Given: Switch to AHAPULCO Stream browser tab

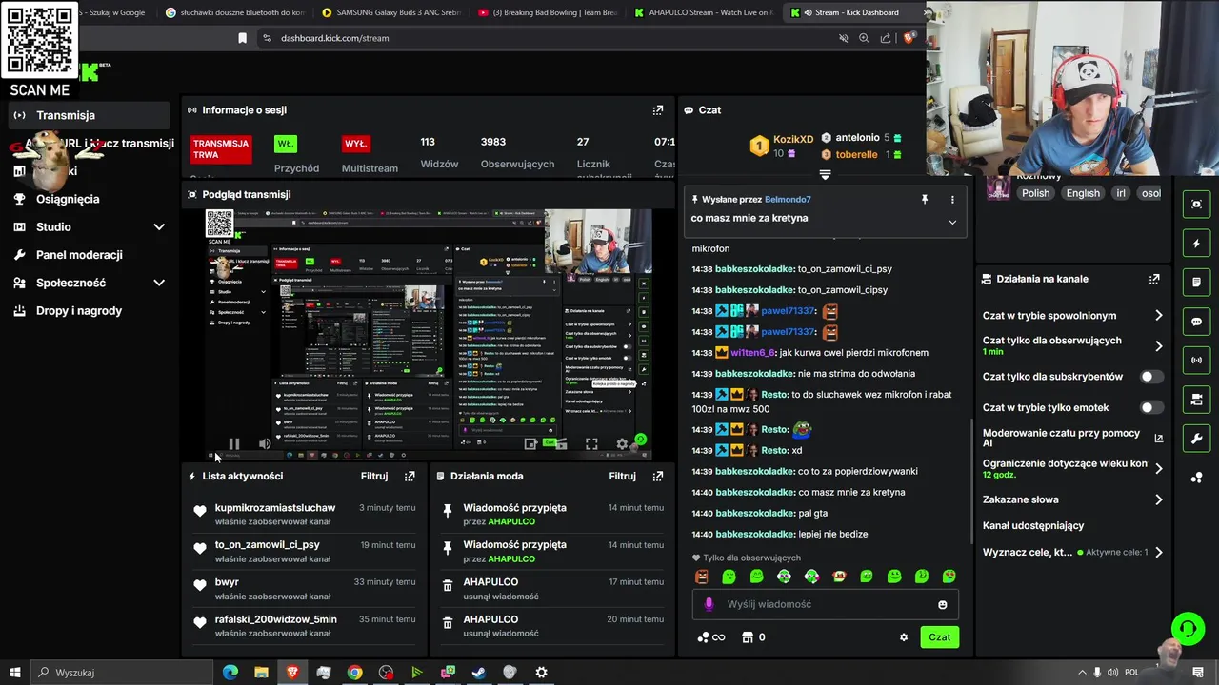Looking at the screenshot, I should 703,12.
